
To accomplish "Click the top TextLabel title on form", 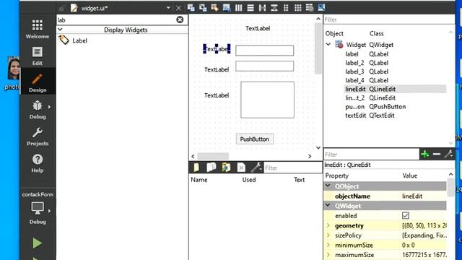I will pos(258,28).
